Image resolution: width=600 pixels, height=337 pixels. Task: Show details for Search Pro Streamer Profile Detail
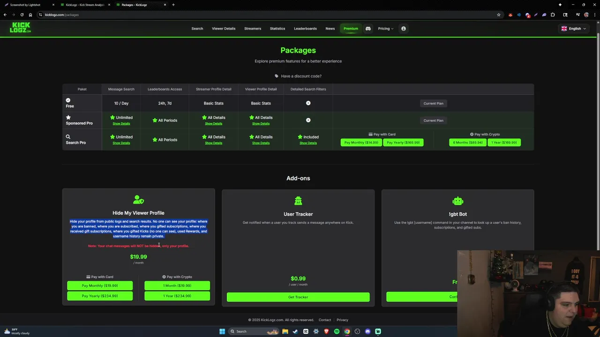213,143
